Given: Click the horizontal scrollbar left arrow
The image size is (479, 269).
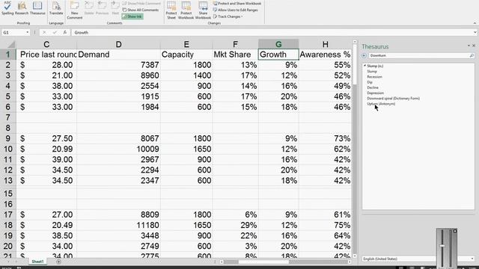Looking at the screenshot, I should pos(222,262).
